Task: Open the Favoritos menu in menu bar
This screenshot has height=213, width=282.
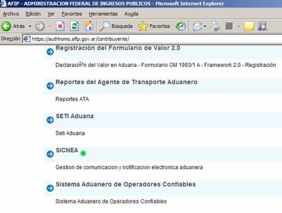Action: 72,14
